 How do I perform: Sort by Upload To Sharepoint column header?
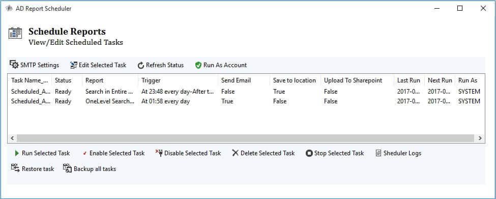click(x=358, y=80)
